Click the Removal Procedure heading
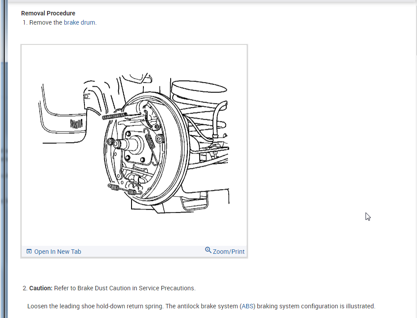Viewport: 417px width, 318px height. pyautogui.click(x=48, y=13)
